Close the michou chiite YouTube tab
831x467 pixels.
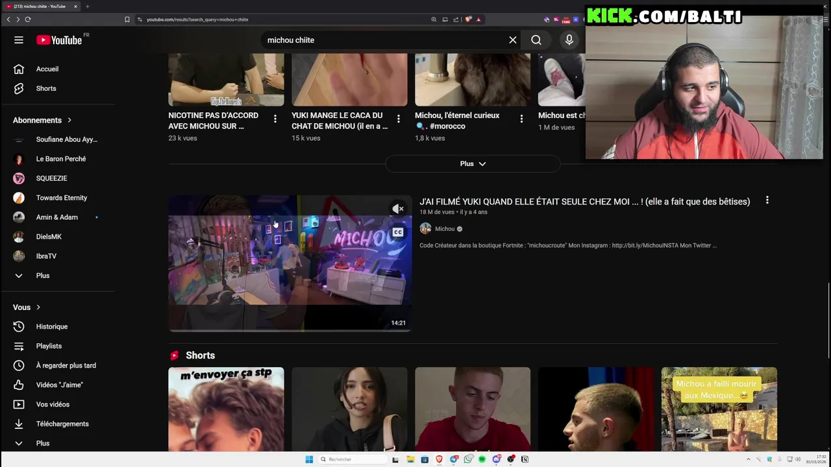pos(75,6)
